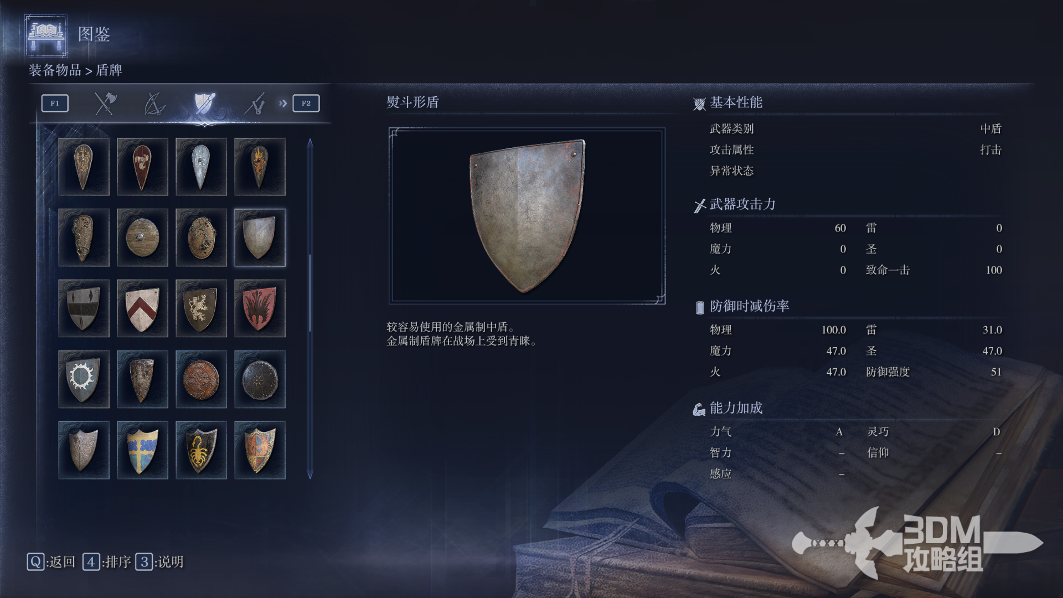Screen dimensions: 1063x598
Task: Choose the yellow scorpion emblem shield
Action: click(201, 450)
